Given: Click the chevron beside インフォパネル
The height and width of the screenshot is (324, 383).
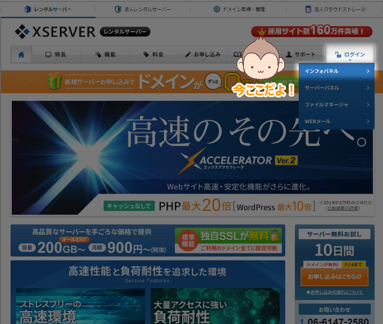Looking at the screenshot, I should [x=368, y=71].
